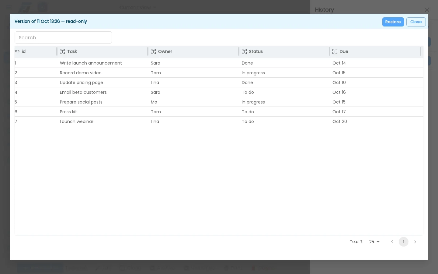Click the 'Total 7' count label
Screen dimensions: 438x274
coord(356,242)
